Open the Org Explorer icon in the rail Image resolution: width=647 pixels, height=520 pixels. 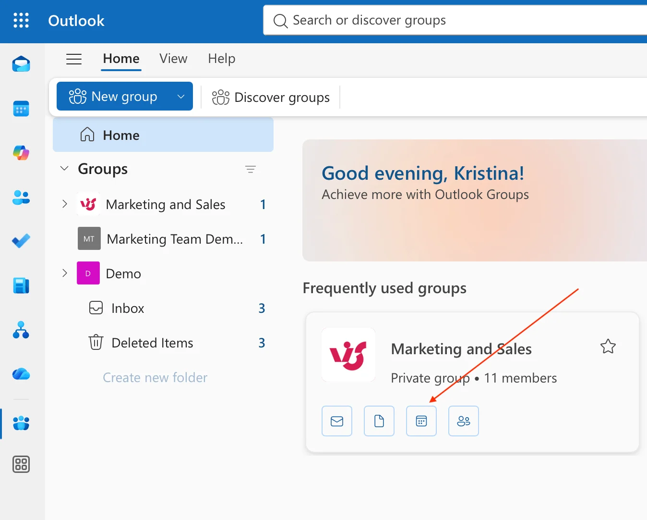tap(21, 330)
